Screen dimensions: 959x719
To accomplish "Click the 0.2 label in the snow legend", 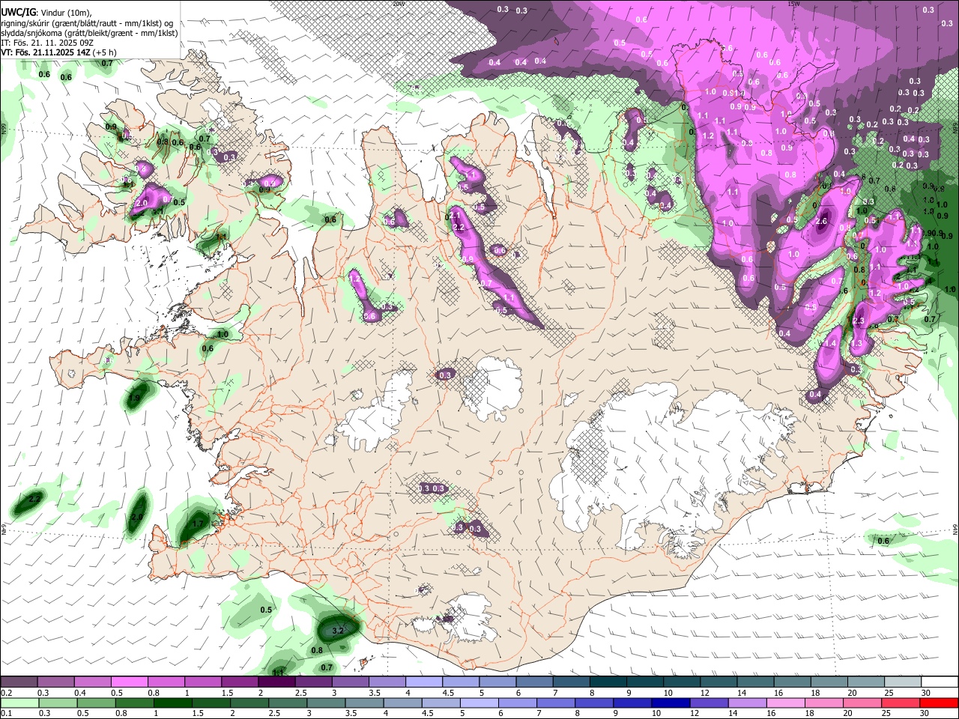I will [x=7, y=693].
